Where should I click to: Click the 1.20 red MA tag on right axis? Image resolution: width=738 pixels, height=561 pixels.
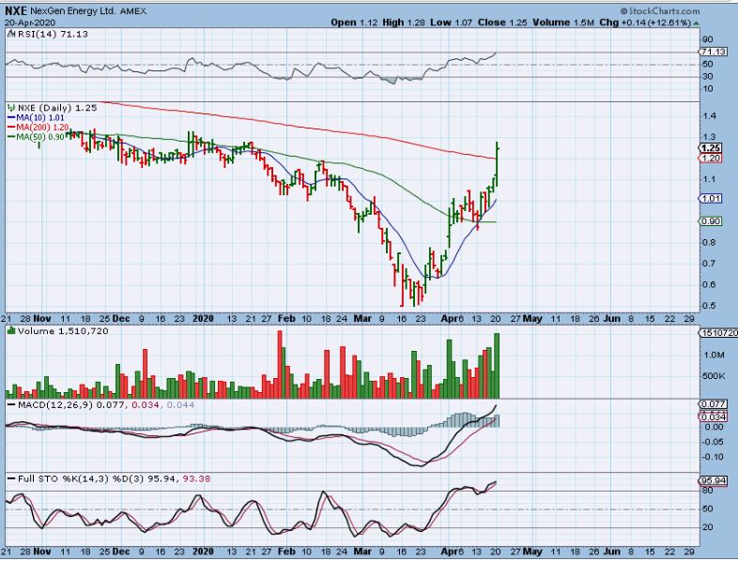[710, 158]
